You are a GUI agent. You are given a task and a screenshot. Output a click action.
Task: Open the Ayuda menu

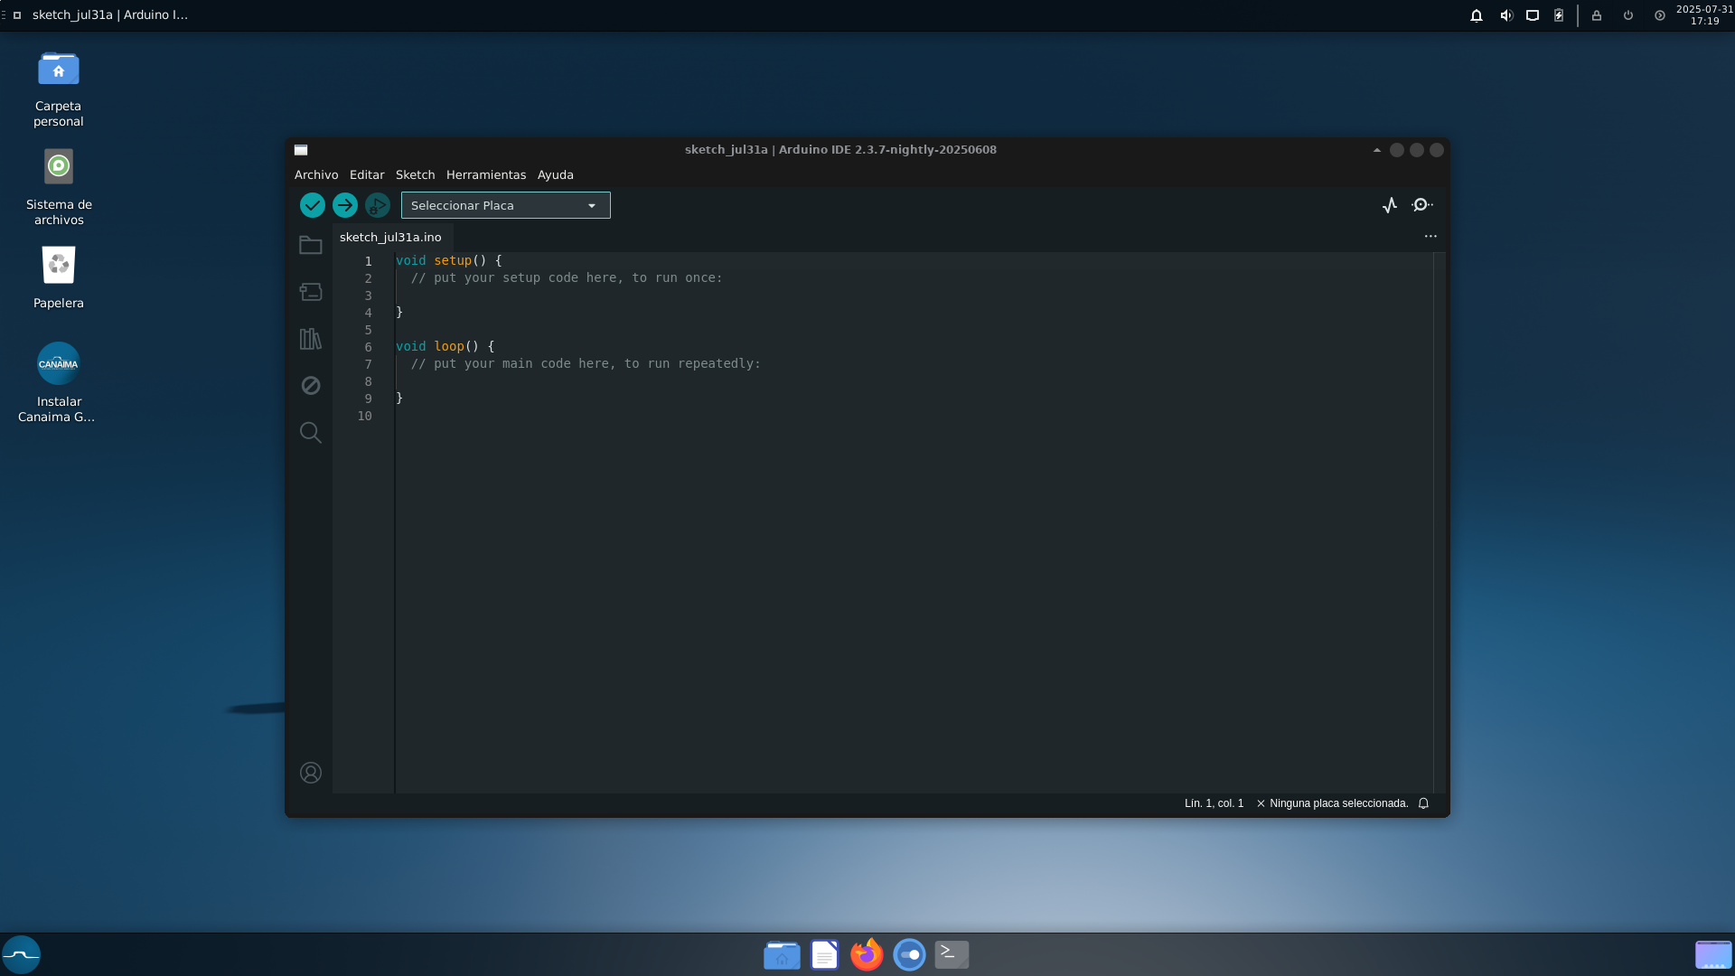(x=556, y=175)
